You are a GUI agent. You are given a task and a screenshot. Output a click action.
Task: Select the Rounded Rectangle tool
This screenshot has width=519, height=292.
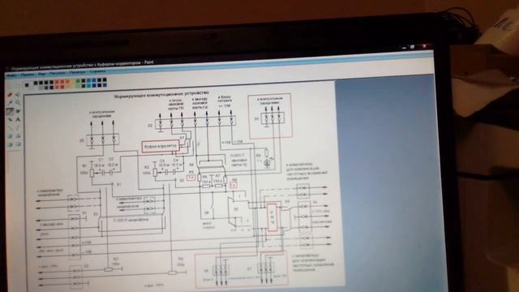point(18,144)
